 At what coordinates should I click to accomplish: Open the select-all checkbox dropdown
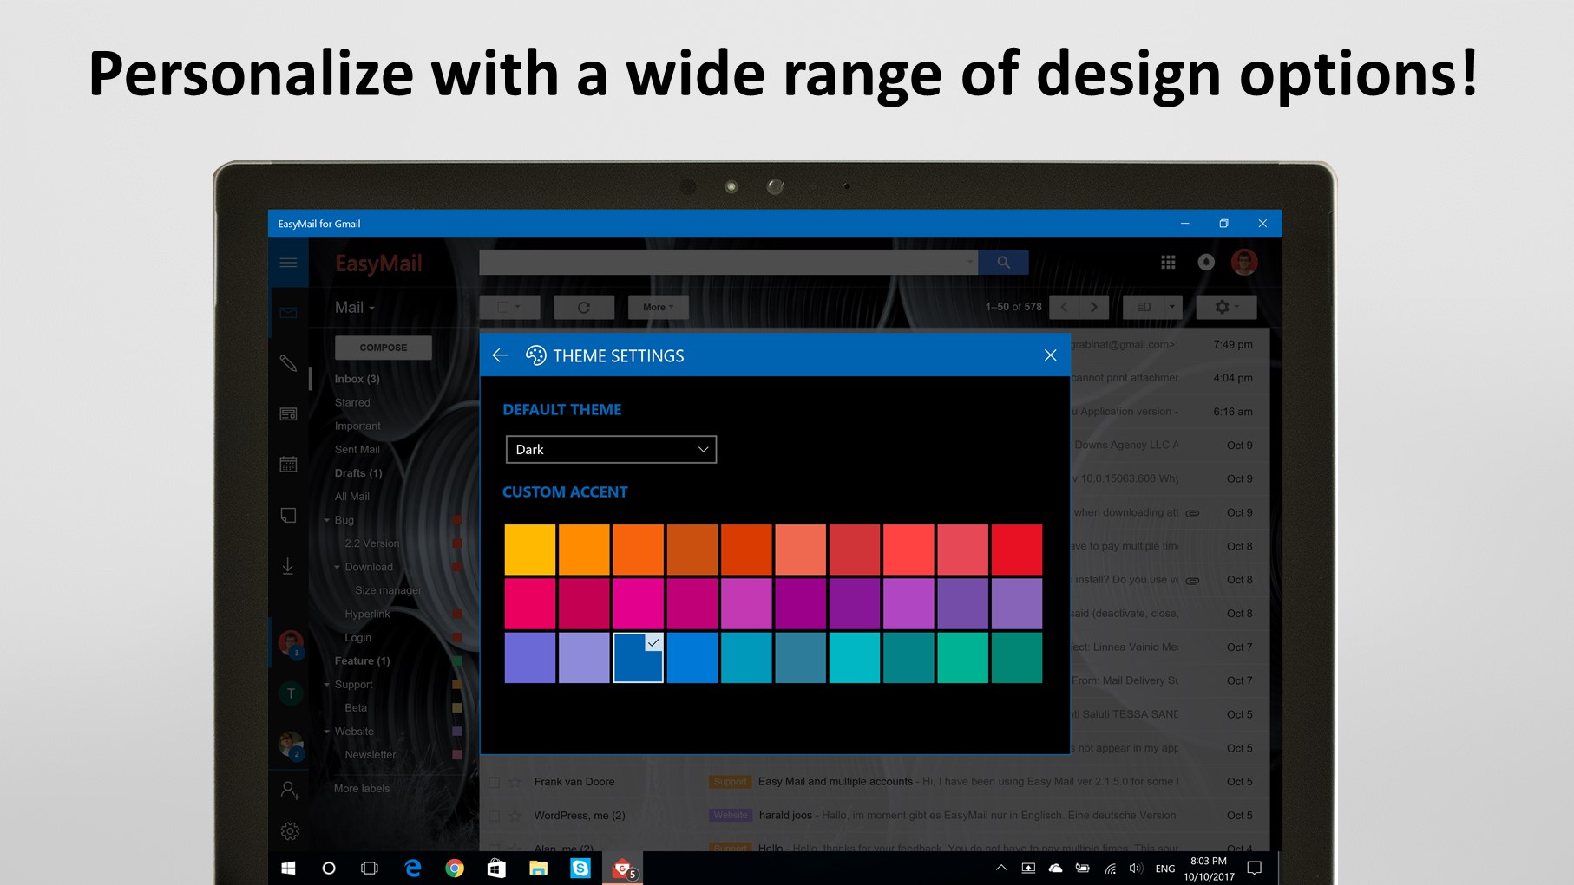[x=509, y=307]
